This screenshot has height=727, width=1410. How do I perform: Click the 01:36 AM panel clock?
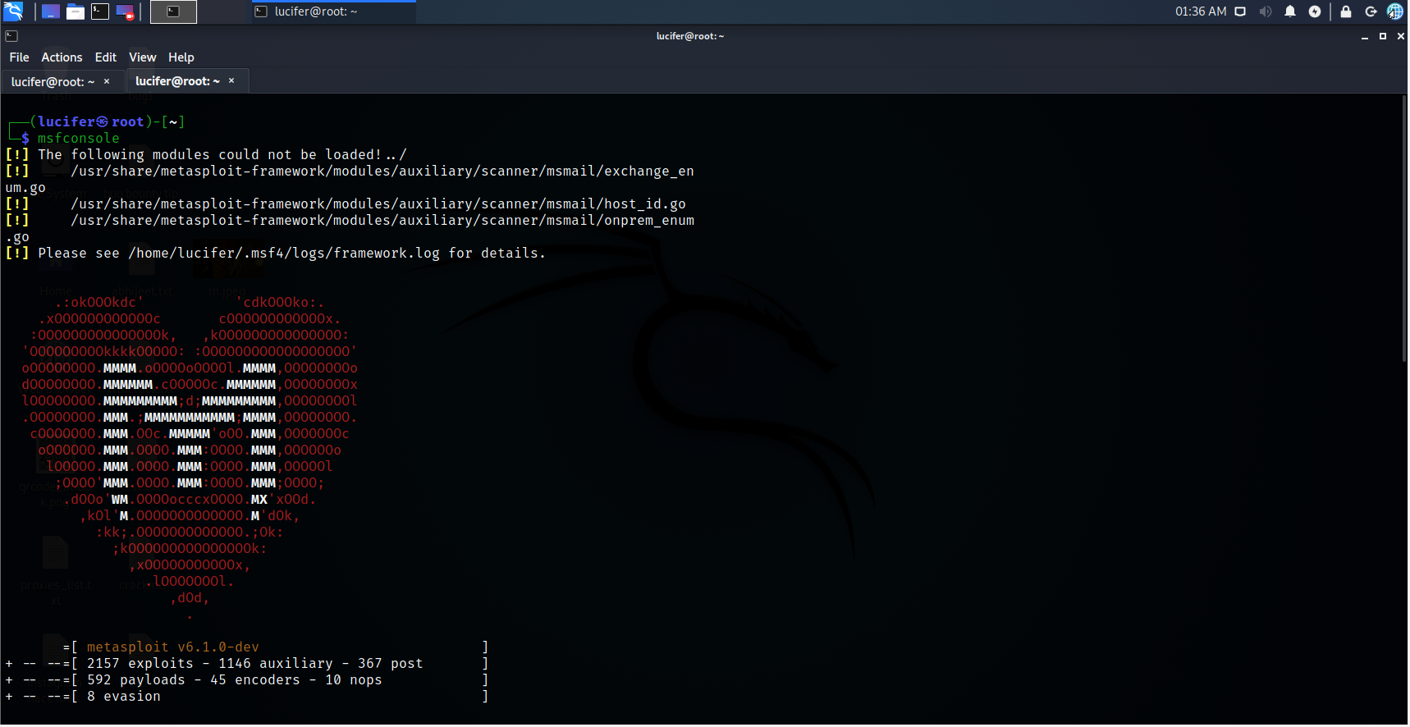tap(1200, 11)
